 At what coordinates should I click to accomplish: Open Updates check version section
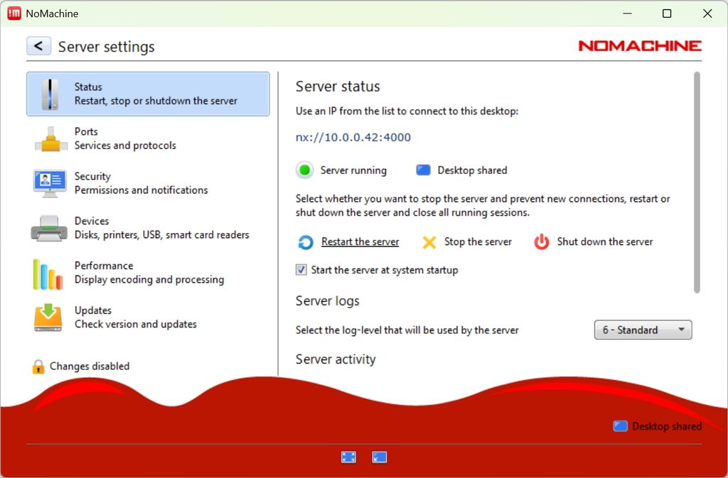click(x=148, y=317)
